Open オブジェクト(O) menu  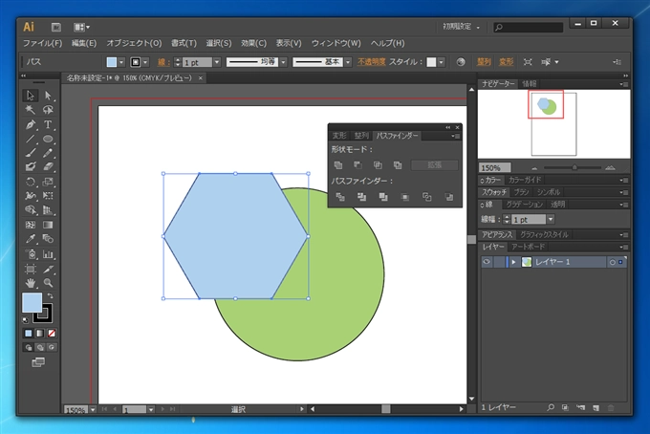(134, 43)
